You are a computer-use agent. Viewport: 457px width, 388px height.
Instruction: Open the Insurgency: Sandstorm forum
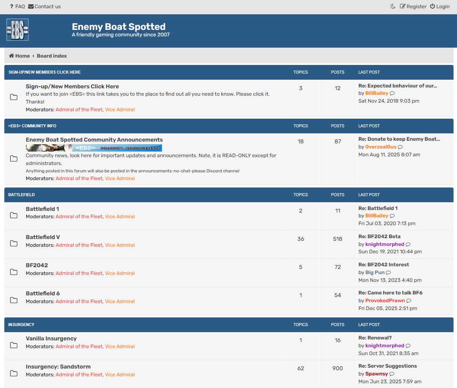click(58, 367)
